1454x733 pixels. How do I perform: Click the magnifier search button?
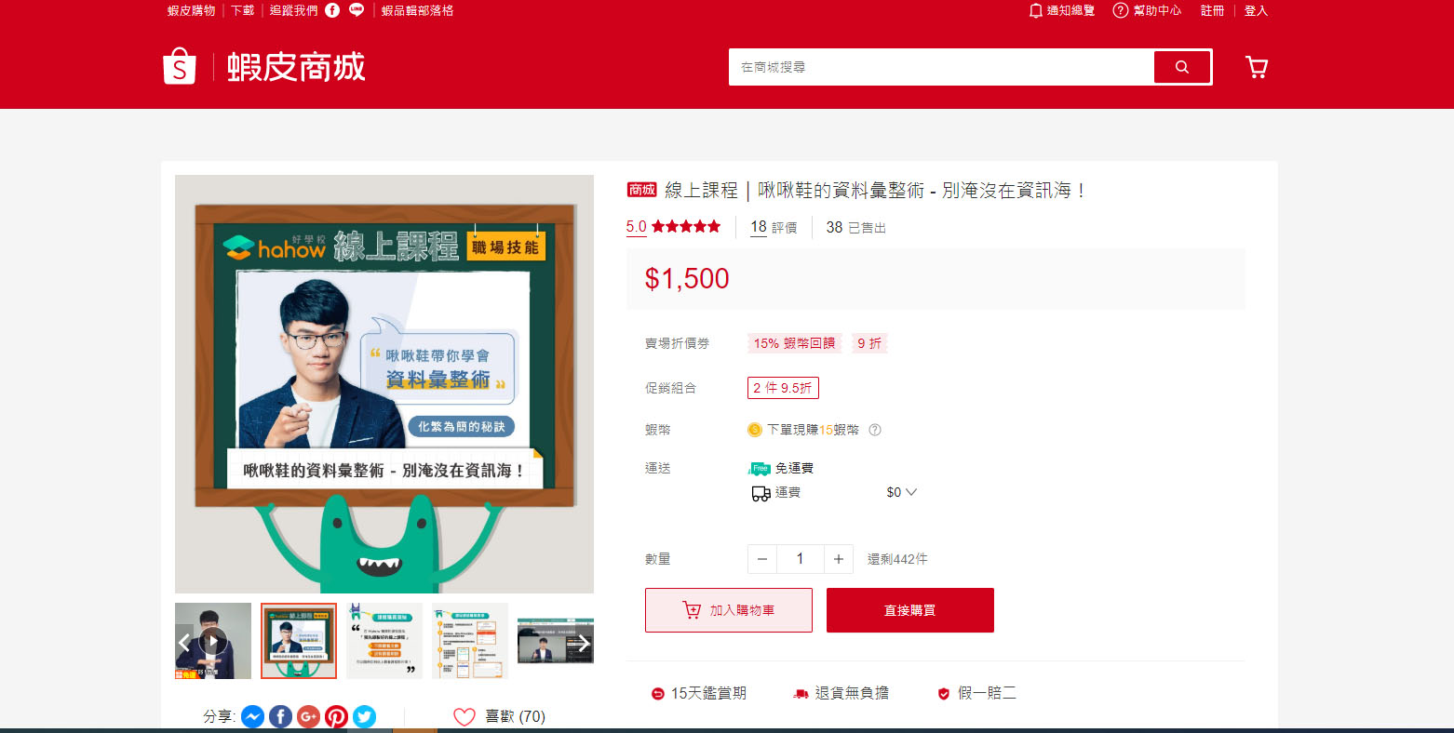pos(1182,67)
